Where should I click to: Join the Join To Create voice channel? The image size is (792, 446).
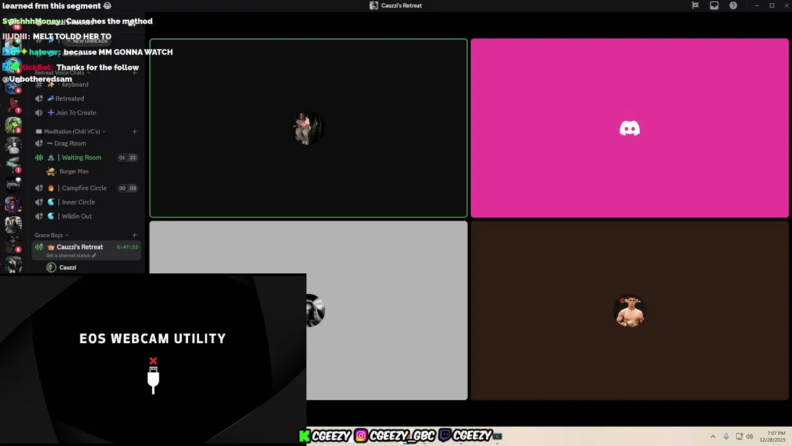point(85,113)
